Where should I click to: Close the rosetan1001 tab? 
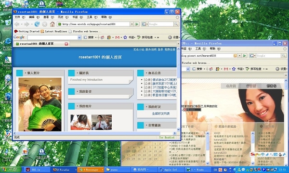pyautogui.click(x=66, y=44)
